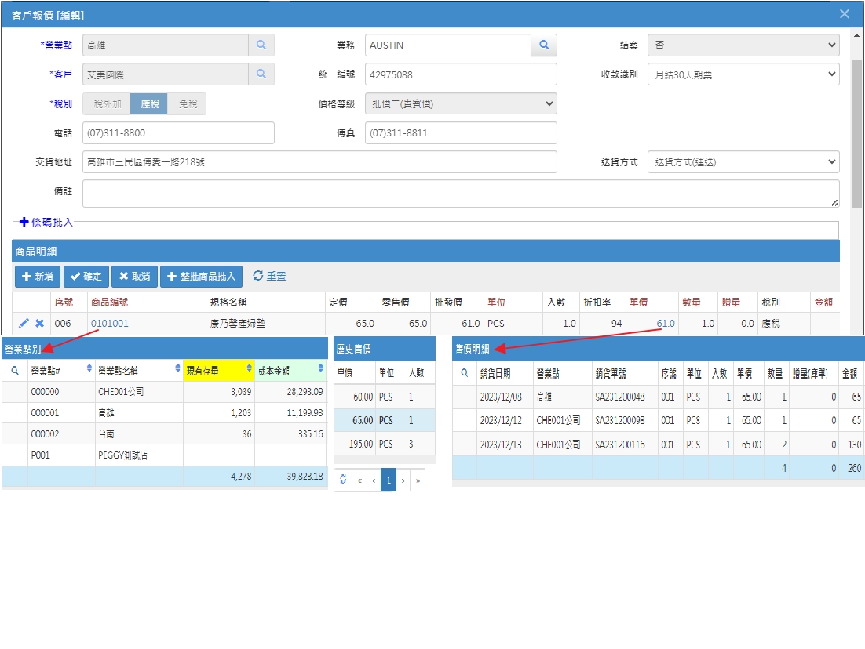
Task: Click the search icon beside 客戶 field
Action: (x=261, y=74)
